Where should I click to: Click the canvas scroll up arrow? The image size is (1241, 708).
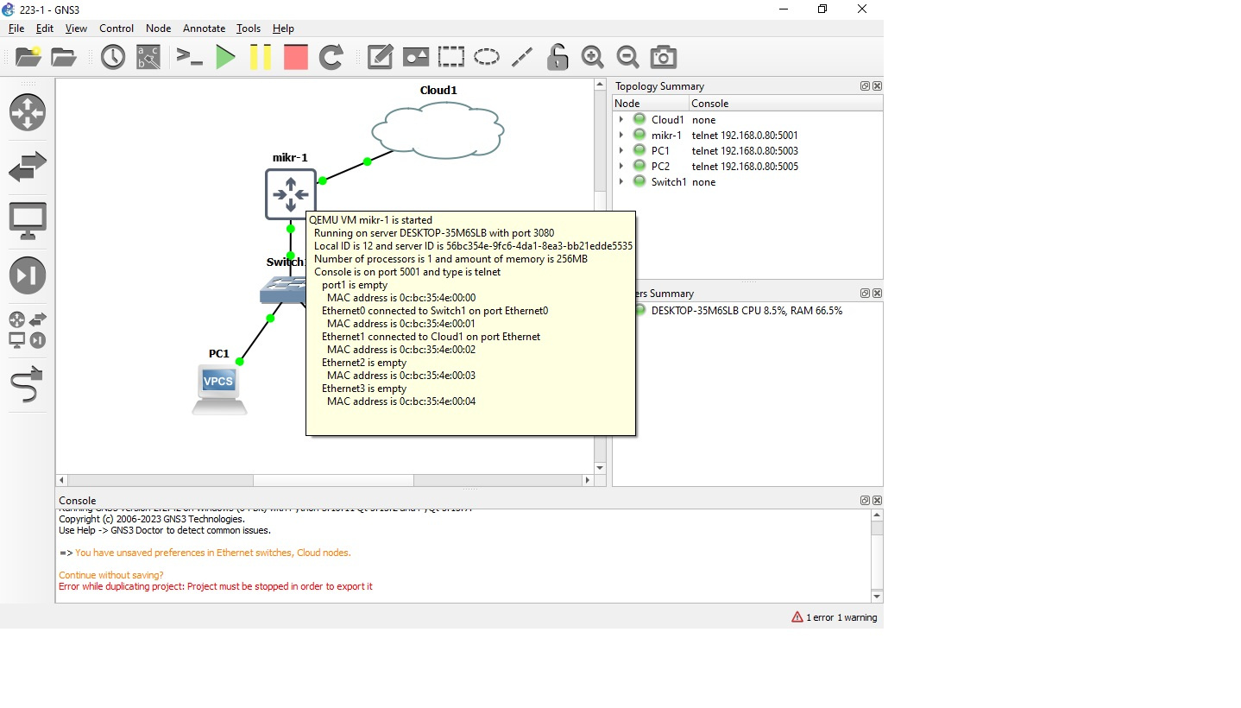click(x=601, y=85)
